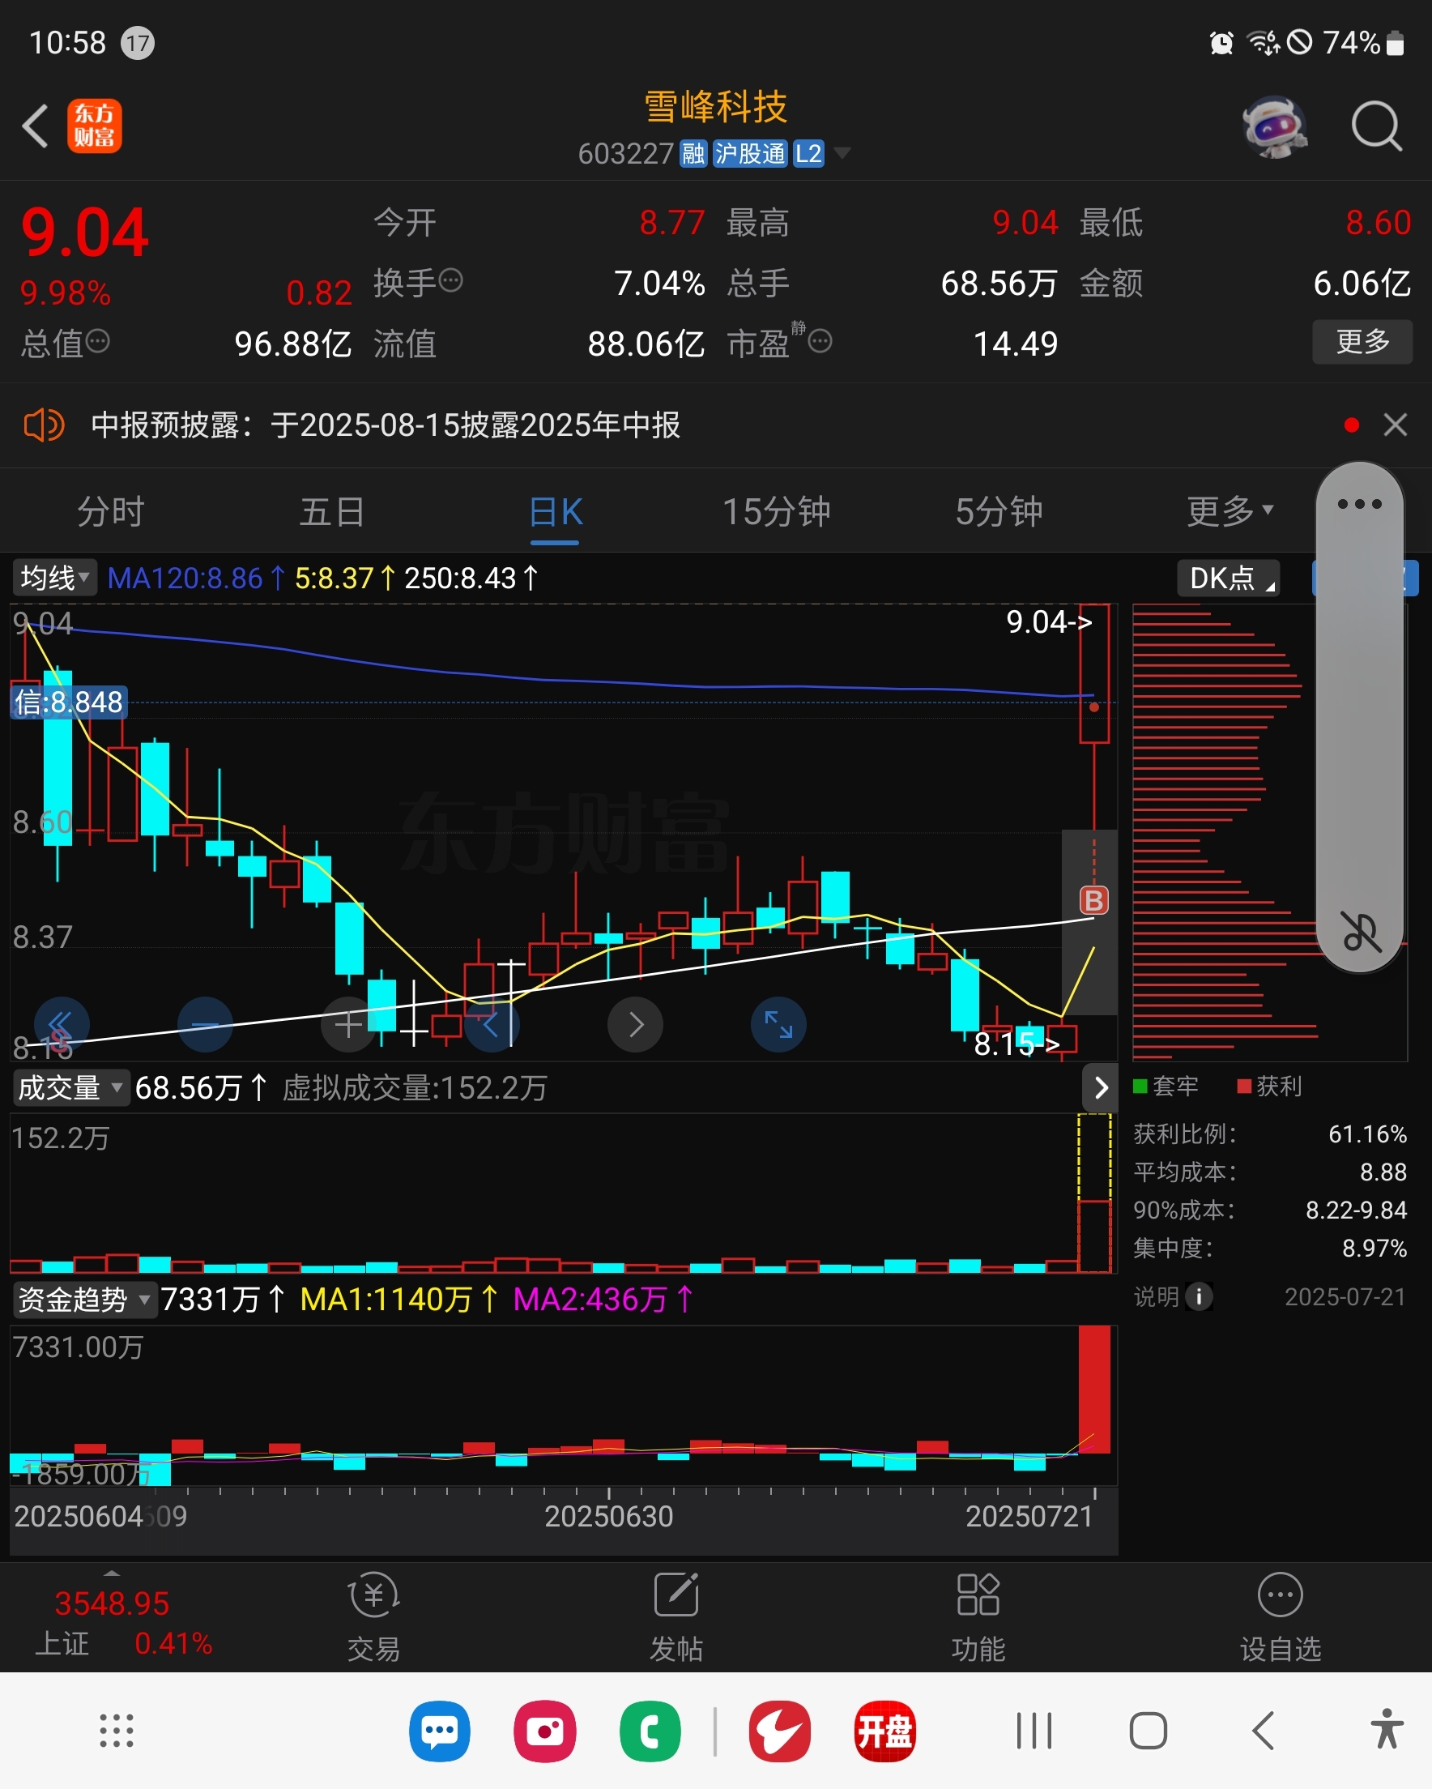Open 发帖 post tab
The width and height of the screenshot is (1432, 1789).
[x=676, y=1620]
